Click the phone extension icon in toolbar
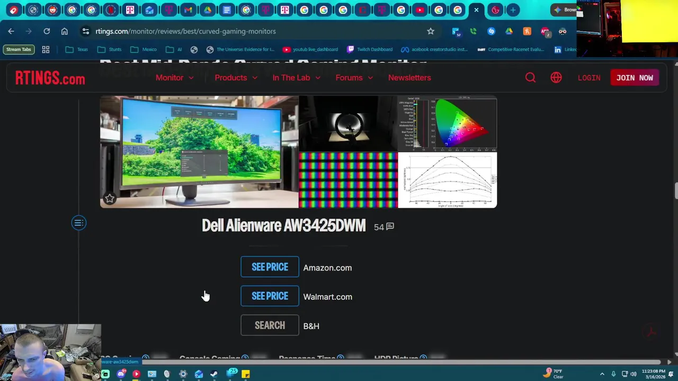Viewport: 678px width, 381px height. [x=473, y=31]
